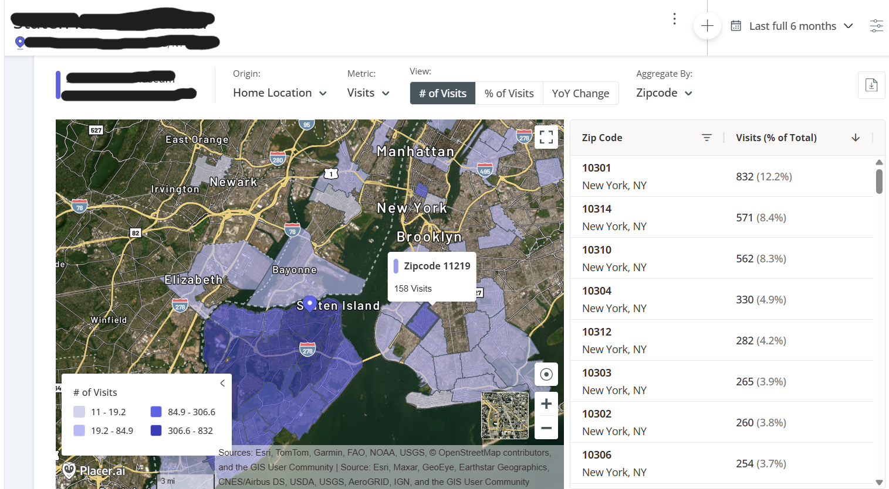The width and height of the screenshot is (889, 489).
Task: Click the plus add property button
Action: point(707,26)
